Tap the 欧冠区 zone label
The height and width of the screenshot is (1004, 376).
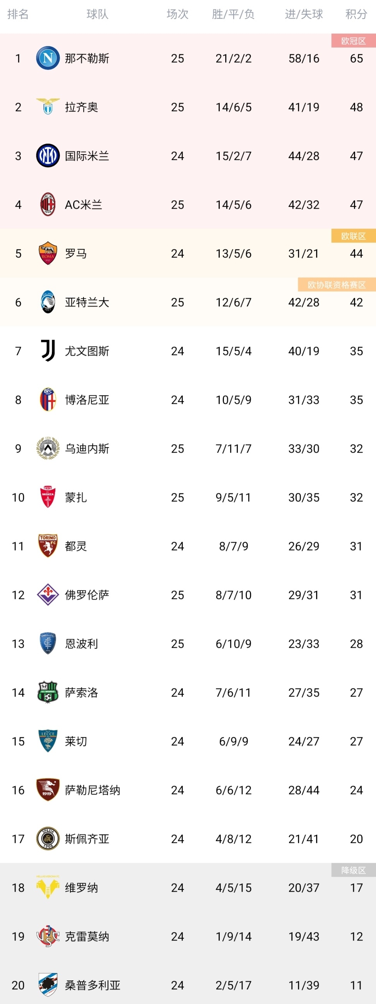tap(353, 41)
